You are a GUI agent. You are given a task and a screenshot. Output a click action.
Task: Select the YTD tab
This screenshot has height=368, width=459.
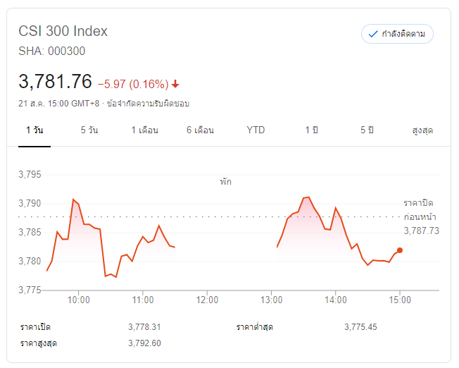tap(256, 130)
